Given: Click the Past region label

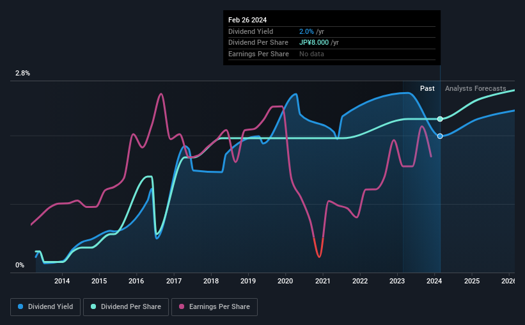Looking at the screenshot, I should coord(427,88).
